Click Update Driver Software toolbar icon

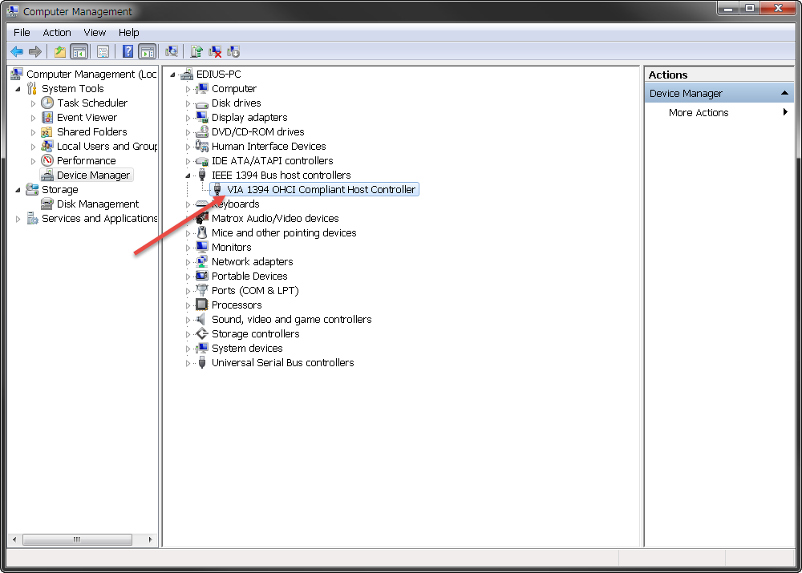pos(196,52)
